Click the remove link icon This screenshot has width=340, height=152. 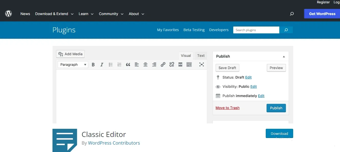pos(172,65)
